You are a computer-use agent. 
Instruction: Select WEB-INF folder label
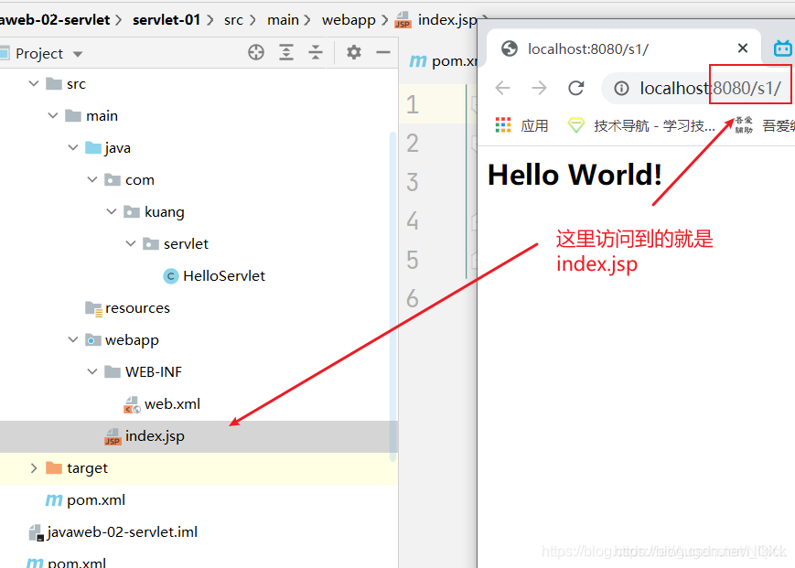coord(154,372)
